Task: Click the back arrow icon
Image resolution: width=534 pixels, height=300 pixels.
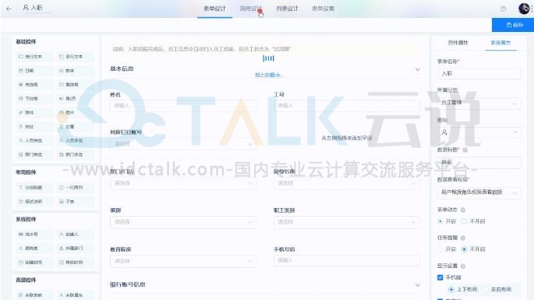Action: tap(9, 9)
